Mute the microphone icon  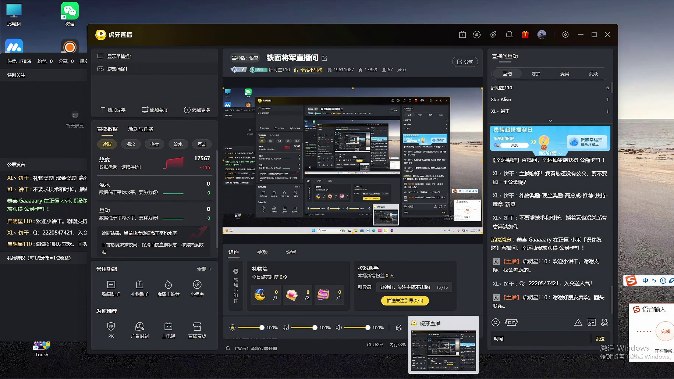[x=233, y=328]
